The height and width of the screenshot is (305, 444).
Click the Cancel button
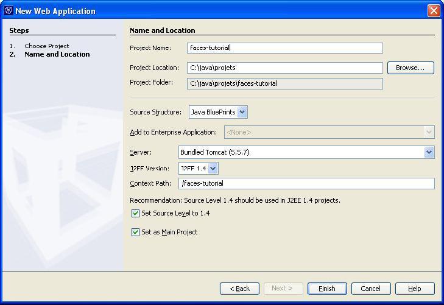coord(370,289)
